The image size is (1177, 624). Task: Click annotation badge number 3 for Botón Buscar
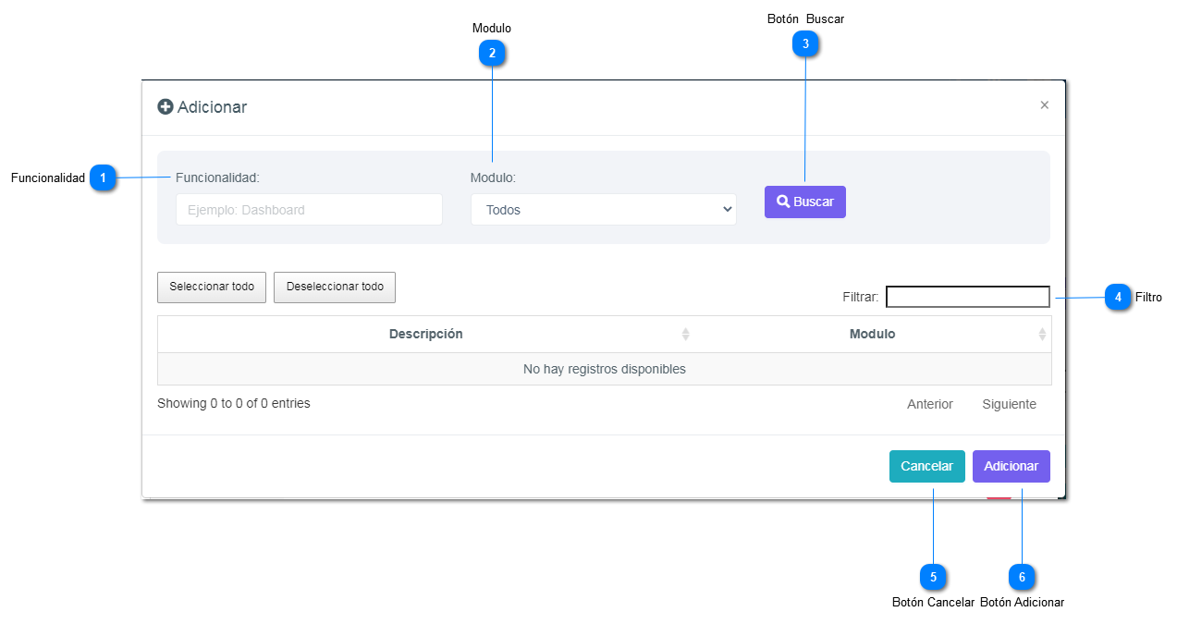click(805, 43)
